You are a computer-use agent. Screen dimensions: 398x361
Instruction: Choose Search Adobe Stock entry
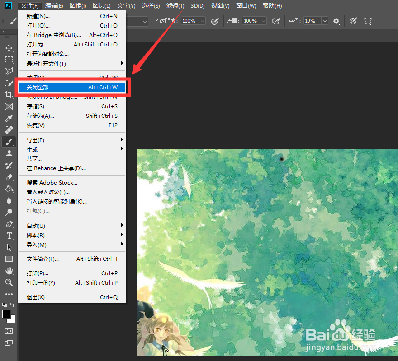(72, 183)
